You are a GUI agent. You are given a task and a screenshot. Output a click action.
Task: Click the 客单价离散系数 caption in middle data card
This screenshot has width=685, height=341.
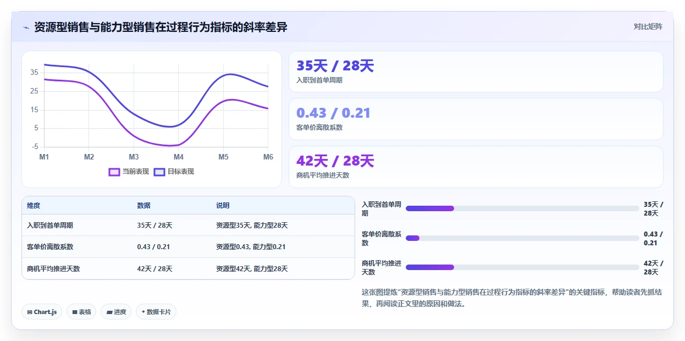tap(319, 128)
